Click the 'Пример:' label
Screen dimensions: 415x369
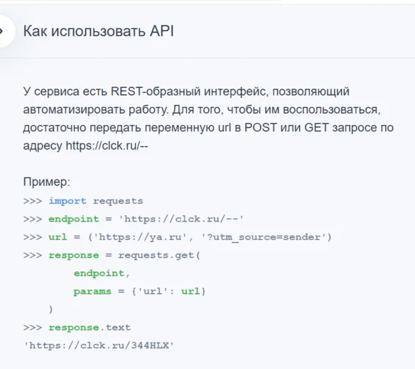(47, 182)
